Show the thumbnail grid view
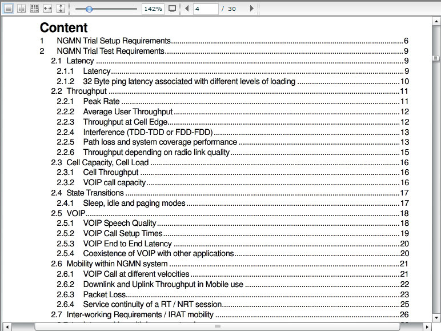The image size is (441, 331). (34, 9)
